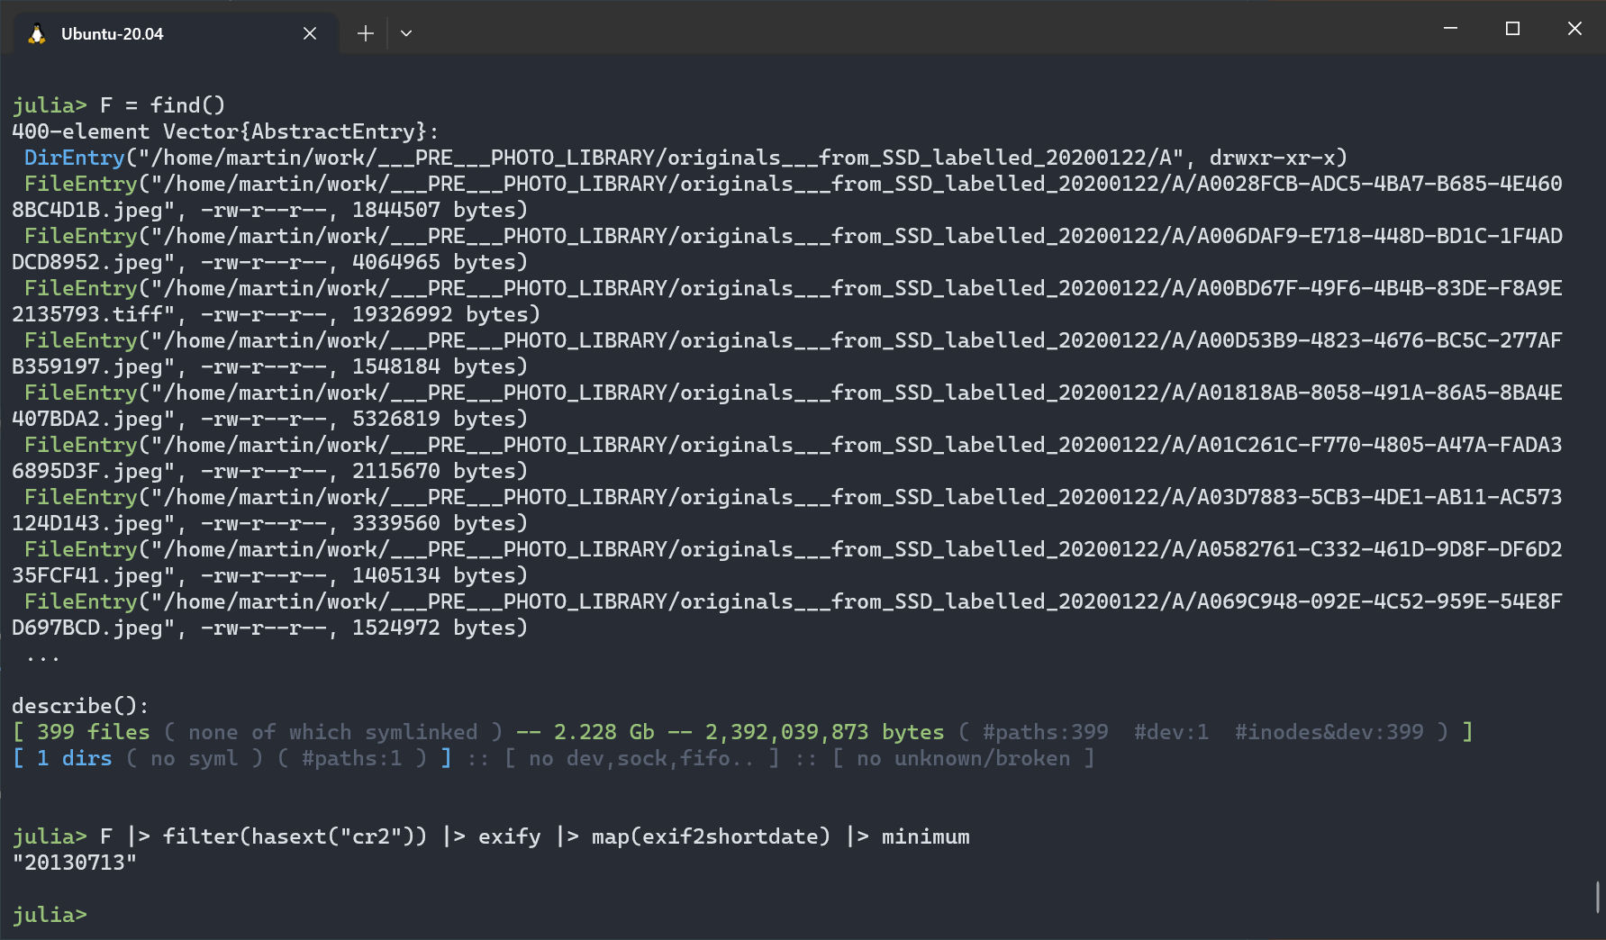
Task: Click the "20130713" output string
Action: pyautogui.click(x=75, y=863)
